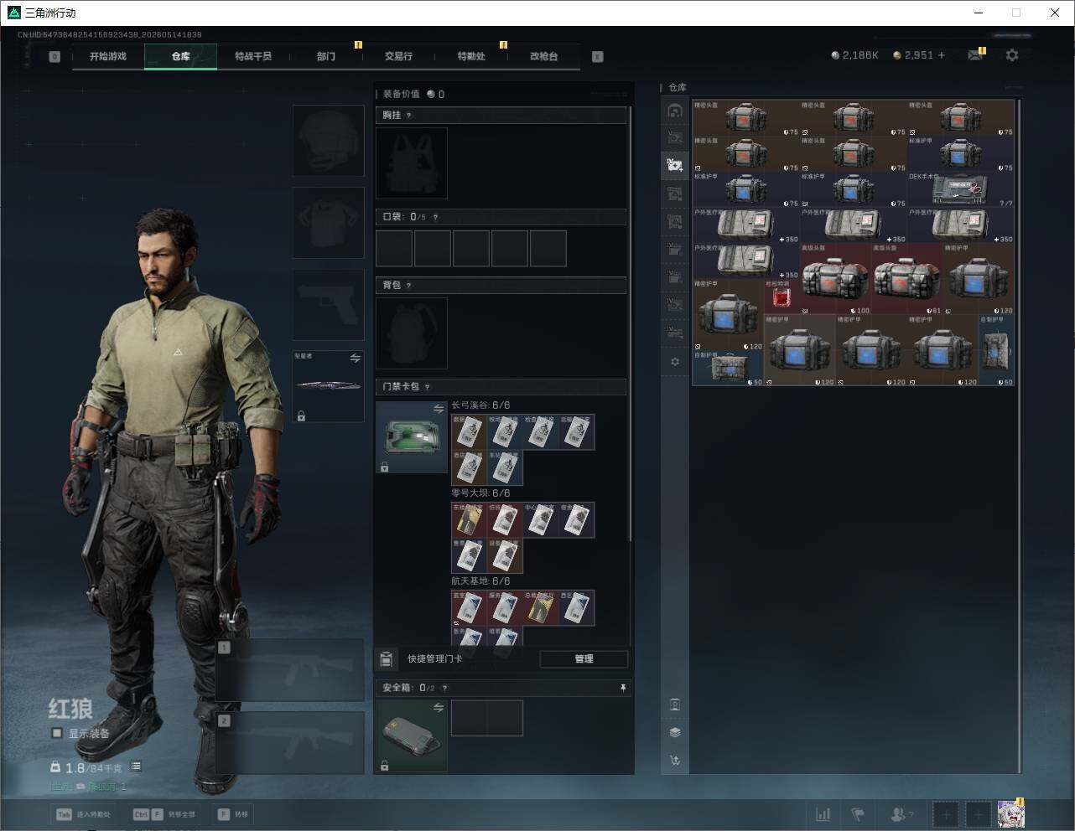
Task: Click the warehouse grid scrollbar
Action: click(1019, 436)
